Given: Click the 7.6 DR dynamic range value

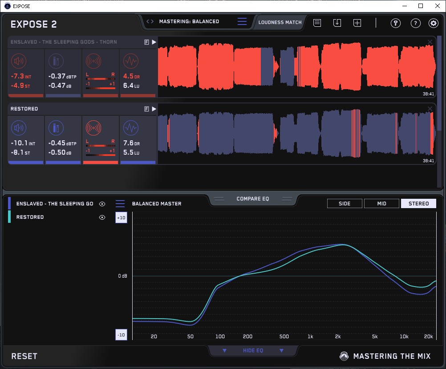Looking at the screenshot, I should coord(131,143).
